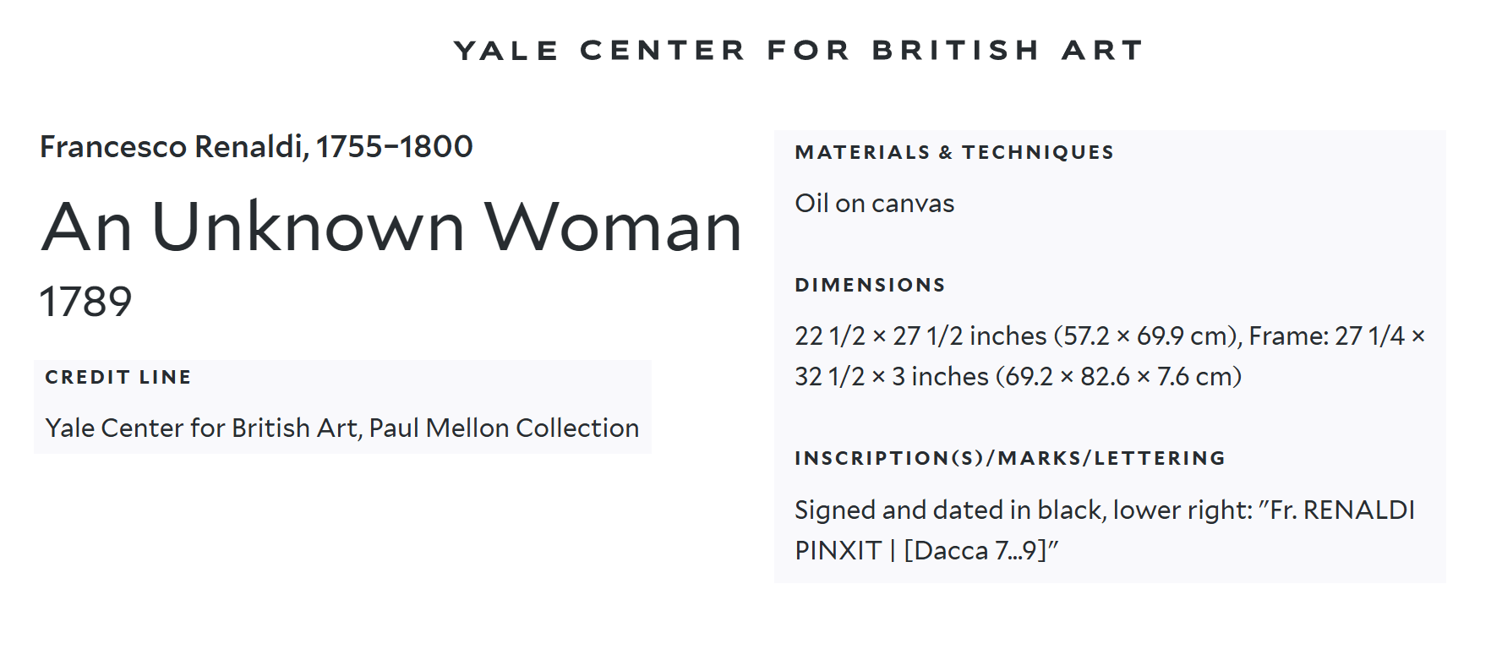1491x660 pixels.
Task: Click the PINXIT word in the inscription
Action: point(838,551)
